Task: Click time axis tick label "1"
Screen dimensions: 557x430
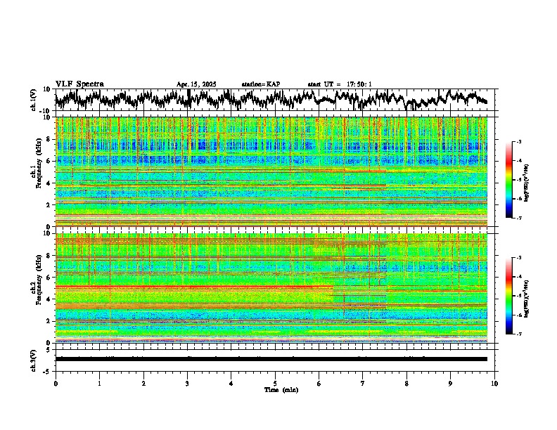Action: click(99, 384)
